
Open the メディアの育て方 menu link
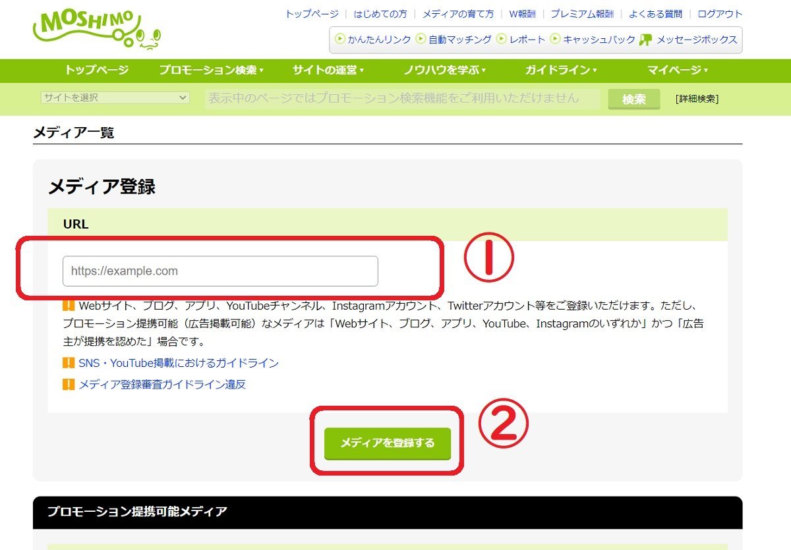(x=455, y=13)
